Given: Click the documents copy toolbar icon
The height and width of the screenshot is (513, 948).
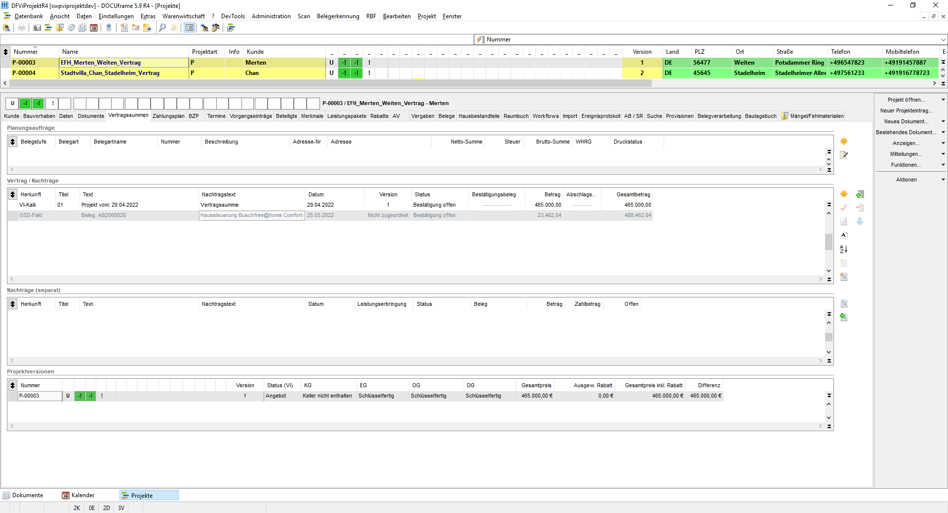Looking at the screenshot, I should click(x=82, y=28).
